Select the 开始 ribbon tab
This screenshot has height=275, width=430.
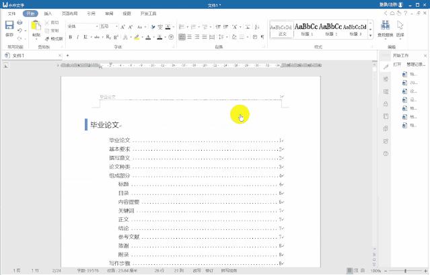coord(30,13)
